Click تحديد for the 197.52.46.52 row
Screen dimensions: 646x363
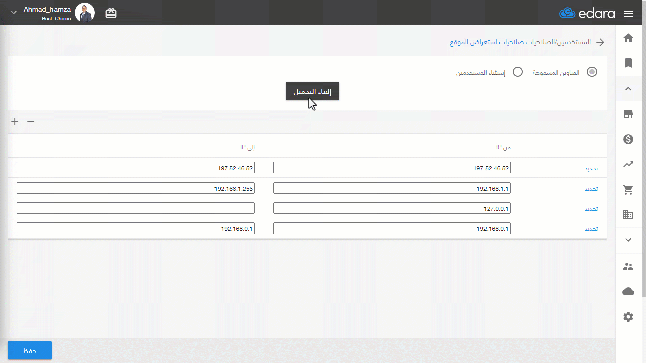[x=591, y=168]
